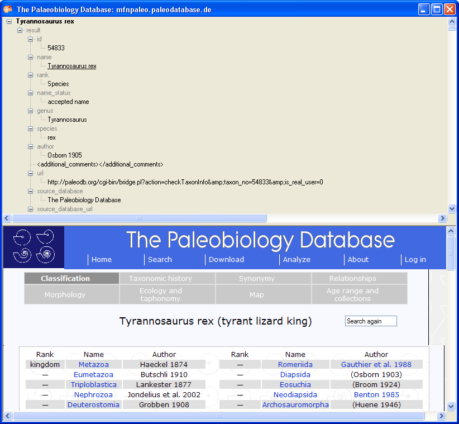The image size is (459, 424).
Task: Click the tree panel scroll down arrow
Action: [x=452, y=208]
